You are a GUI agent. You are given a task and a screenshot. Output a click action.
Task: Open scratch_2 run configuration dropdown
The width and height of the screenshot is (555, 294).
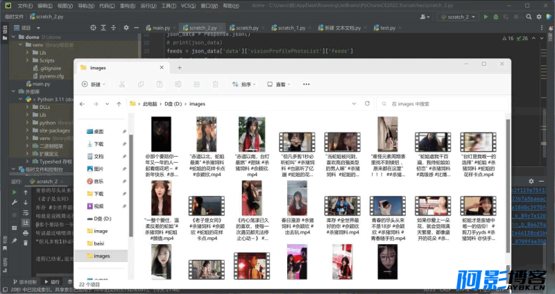458,17
